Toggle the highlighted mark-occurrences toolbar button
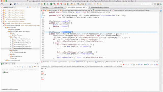 tap(78, 4)
